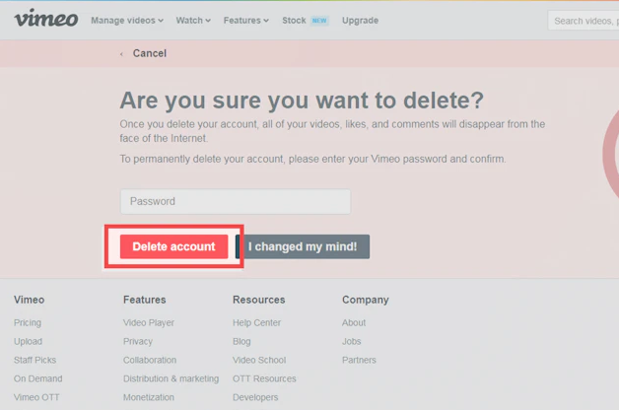This screenshot has width=619, height=410.
Task: Click the NEW badge next to Stock
Action: (319, 21)
